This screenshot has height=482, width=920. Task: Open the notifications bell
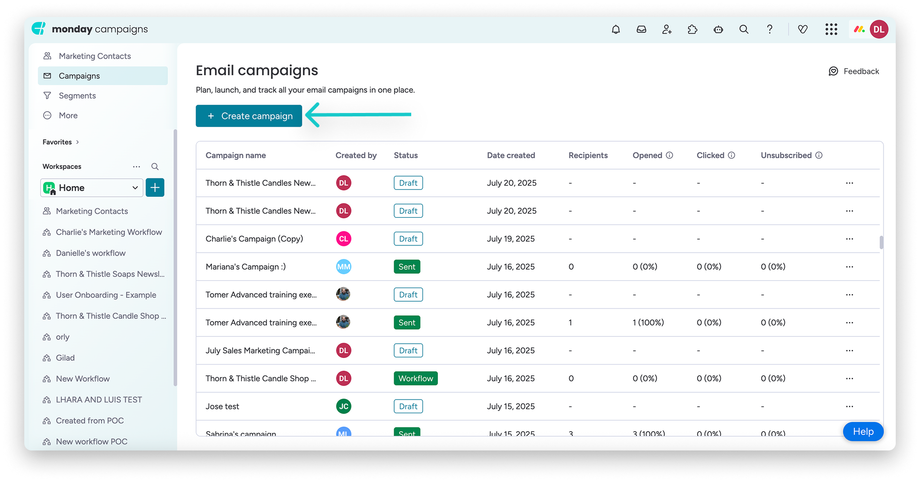(x=616, y=30)
